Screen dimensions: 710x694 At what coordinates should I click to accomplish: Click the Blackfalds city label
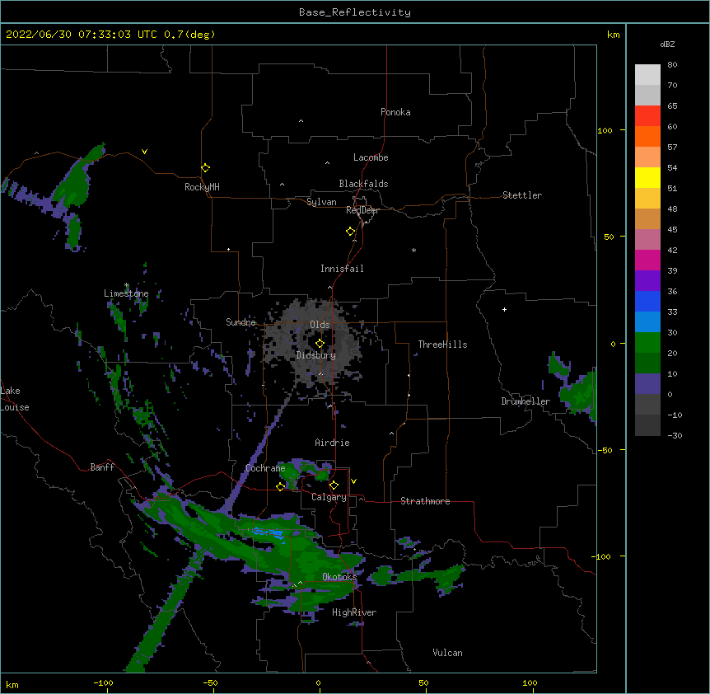(363, 184)
